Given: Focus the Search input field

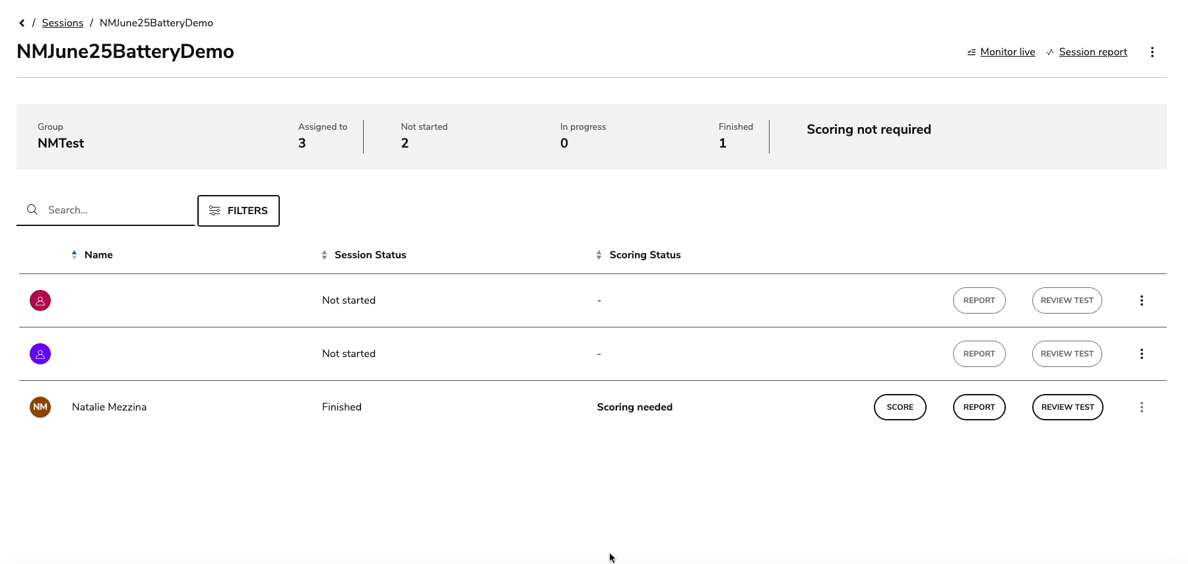Looking at the screenshot, I should [x=115, y=210].
